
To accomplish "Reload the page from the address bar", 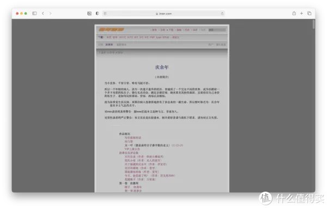I will 222,14.
